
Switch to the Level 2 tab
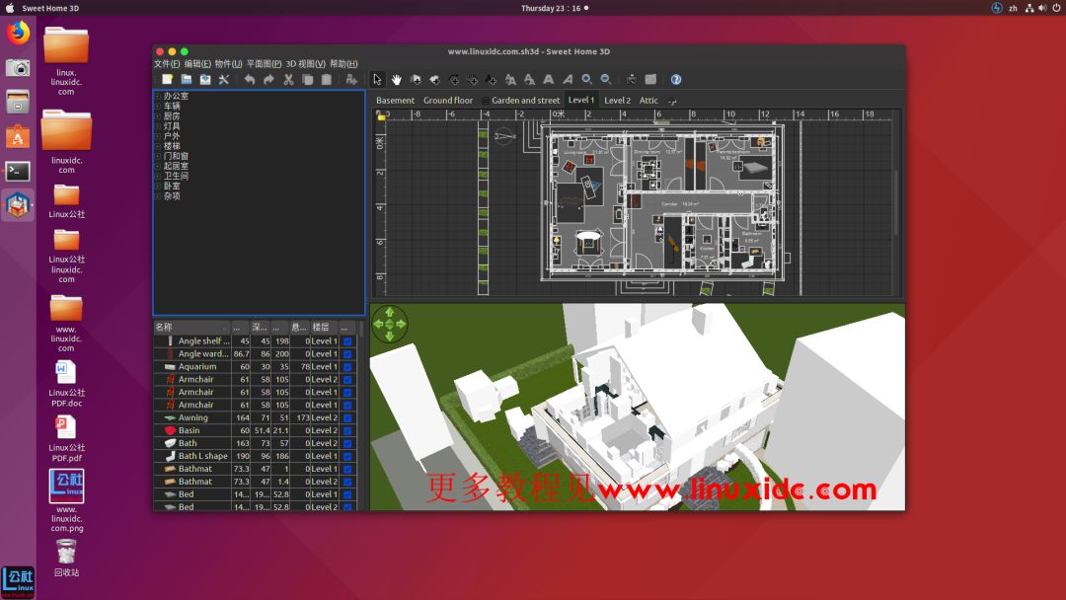(x=617, y=101)
